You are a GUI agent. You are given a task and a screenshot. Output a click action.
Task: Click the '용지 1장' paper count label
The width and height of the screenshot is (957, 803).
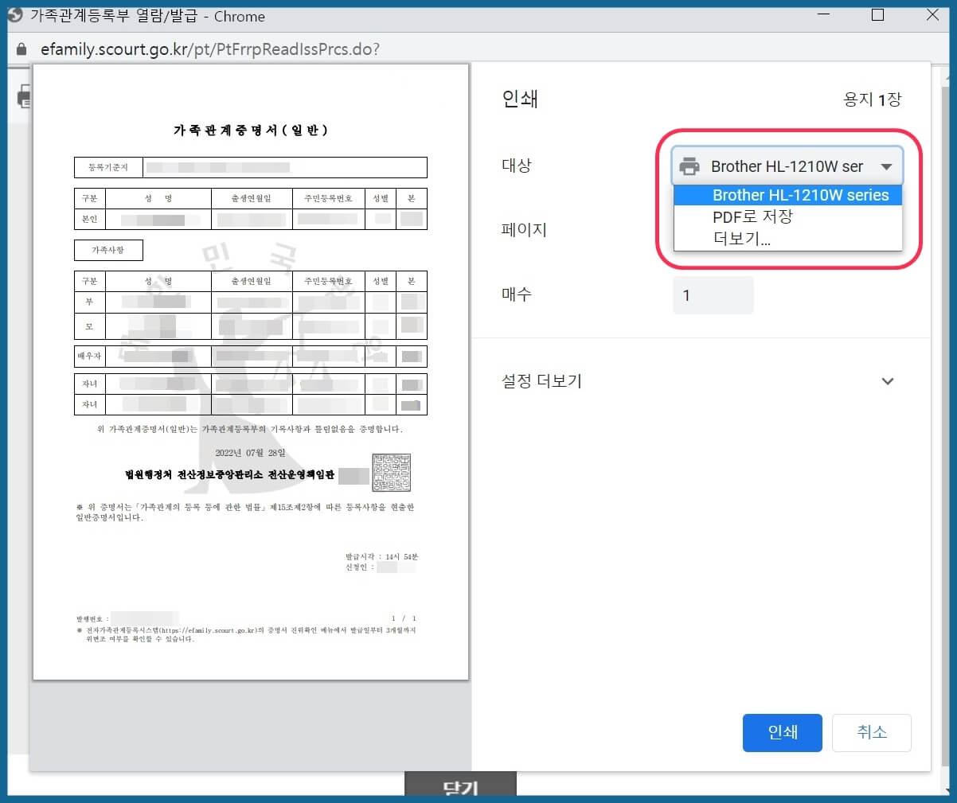coord(873,99)
